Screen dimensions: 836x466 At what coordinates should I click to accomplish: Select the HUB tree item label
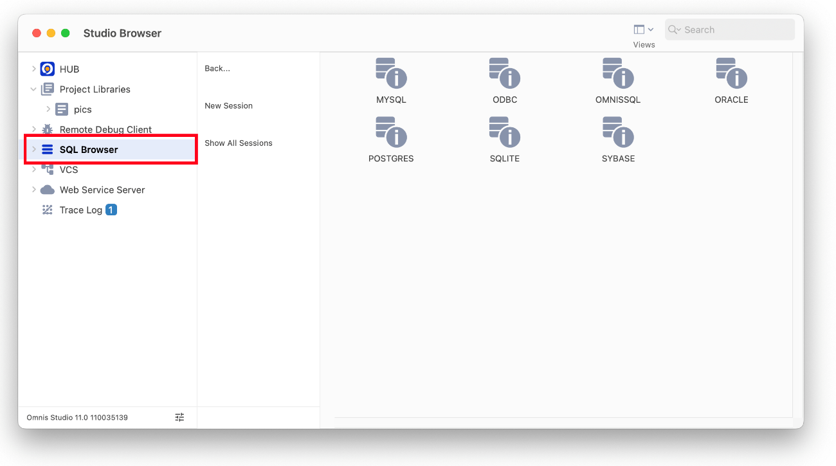click(69, 69)
